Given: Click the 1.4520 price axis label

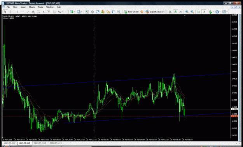Looking at the screenshot, I should [234, 128].
